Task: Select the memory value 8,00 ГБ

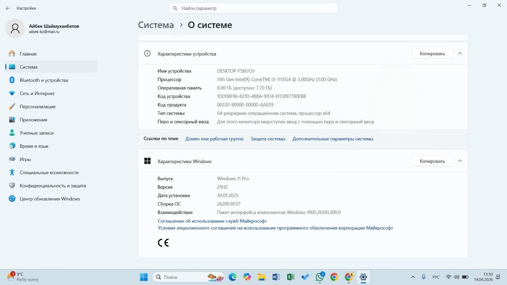Action: tap(244, 88)
